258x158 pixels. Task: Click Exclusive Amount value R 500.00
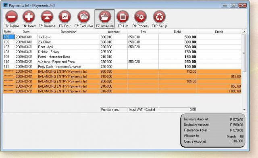[x=237, y=125]
